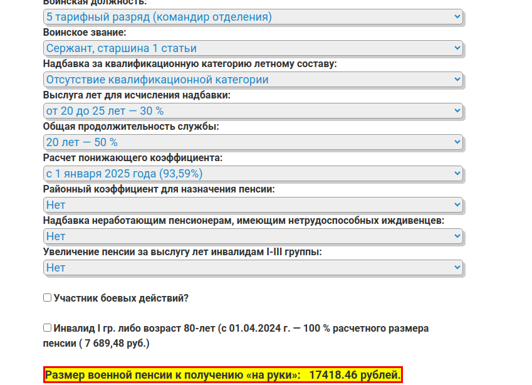
Task: Click 'Надбавка за квалификационную категорию летному составу:' label
Action: [x=190, y=64]
